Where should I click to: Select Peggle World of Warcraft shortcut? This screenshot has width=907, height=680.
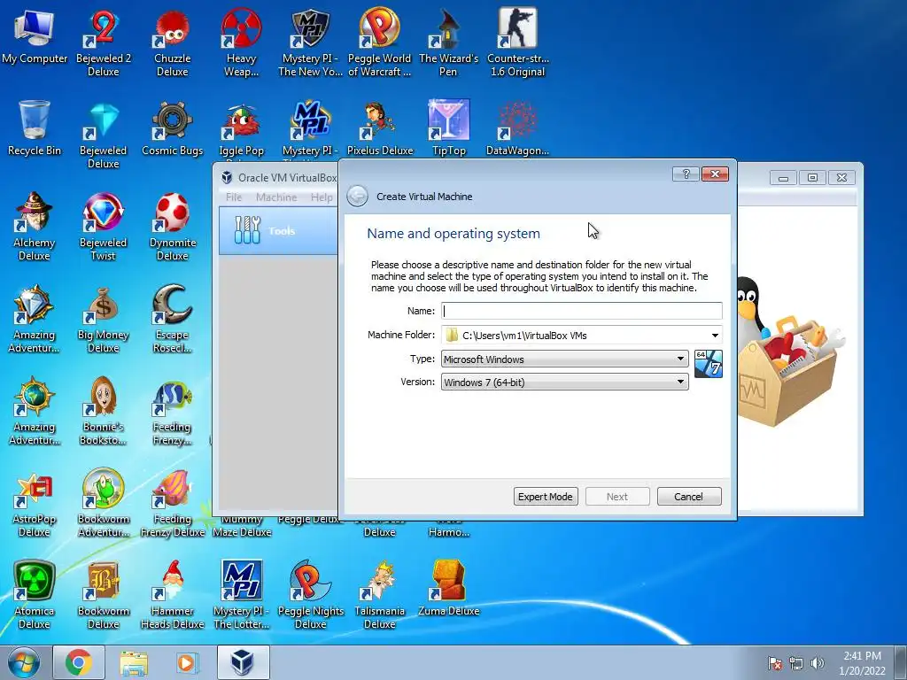(x=379, y=42)
